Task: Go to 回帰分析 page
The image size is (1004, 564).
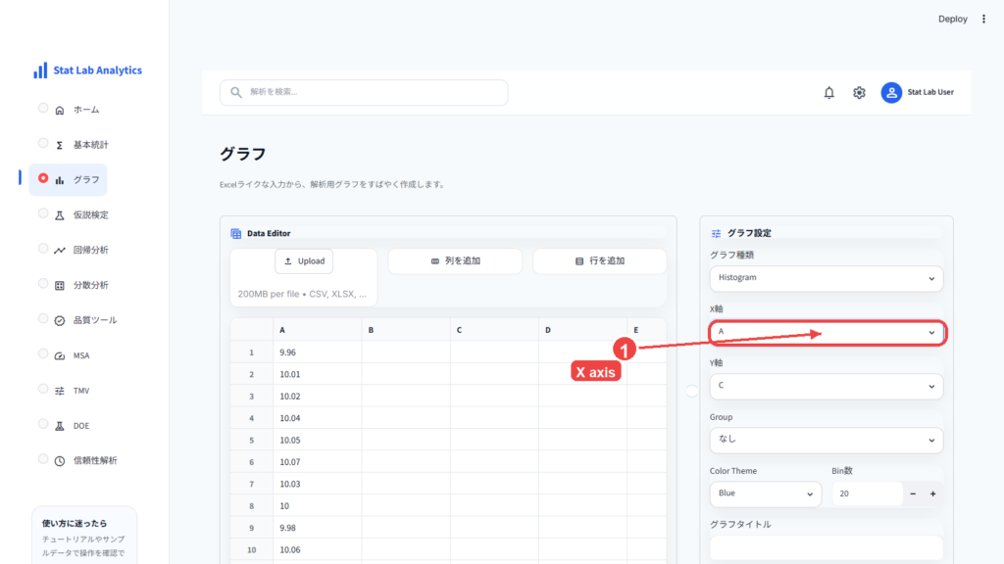Action: 91,250
